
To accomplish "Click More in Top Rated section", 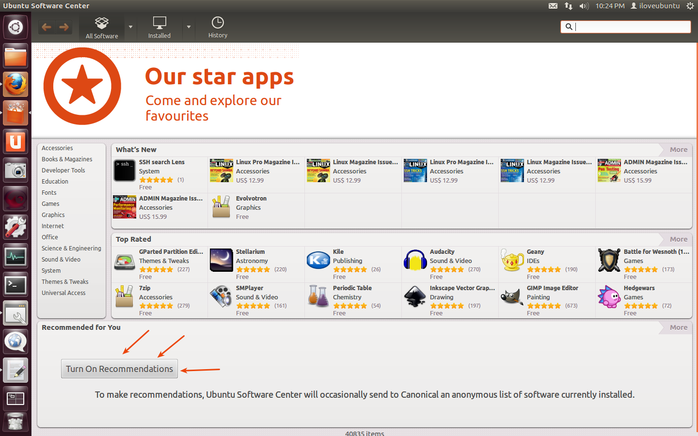I will [x=678, y=239].
